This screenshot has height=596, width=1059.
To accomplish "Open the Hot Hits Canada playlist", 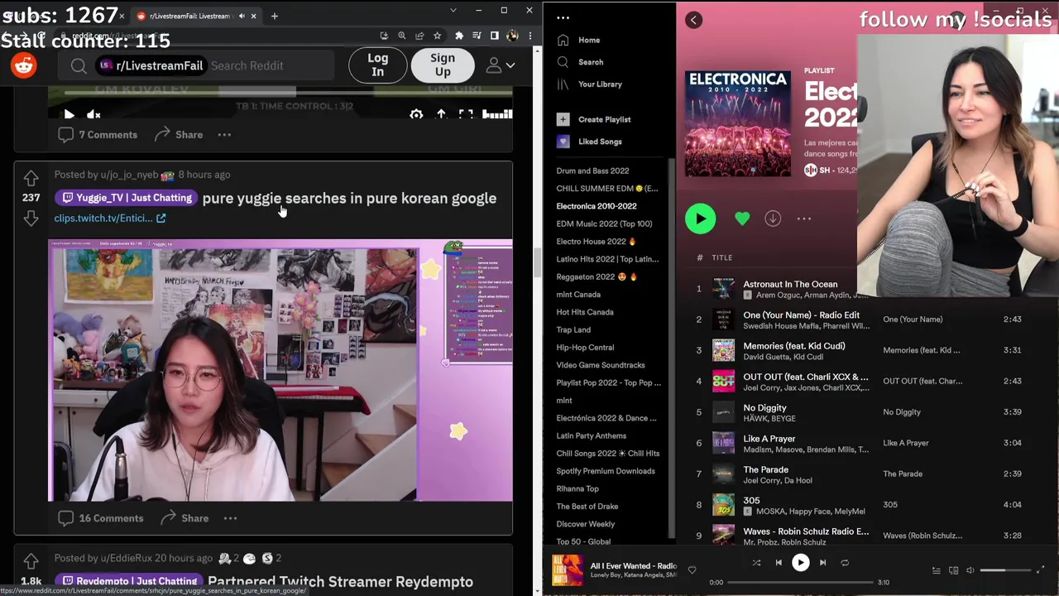I will pos(585,312).
